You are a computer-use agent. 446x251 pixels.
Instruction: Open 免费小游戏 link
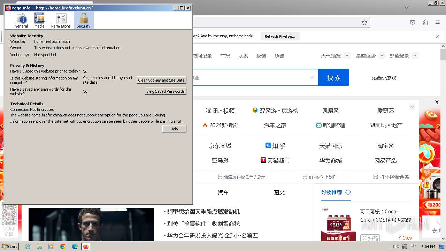pos(384,78)
